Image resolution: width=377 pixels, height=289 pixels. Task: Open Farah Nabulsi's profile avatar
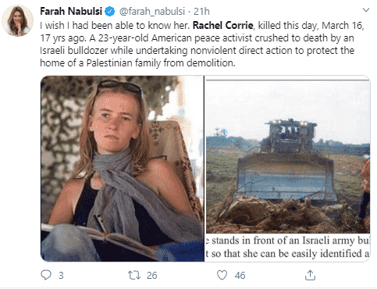click(18, 21)
